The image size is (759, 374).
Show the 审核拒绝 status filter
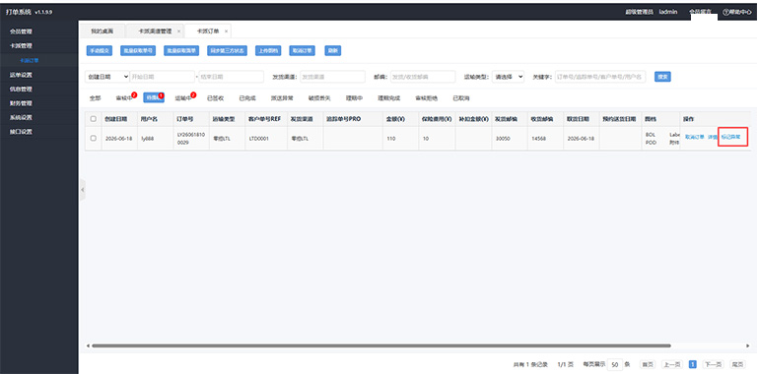click(x=426, y=98)
